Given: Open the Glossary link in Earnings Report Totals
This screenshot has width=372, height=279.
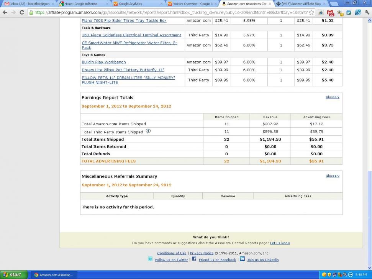Looking at the screenshot, I should click(x=333, y=97).
